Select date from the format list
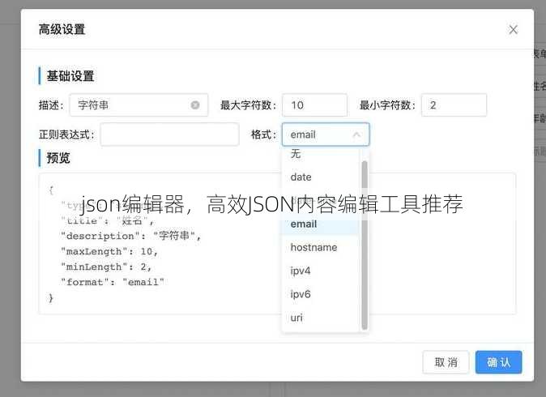 click(320, 177)
